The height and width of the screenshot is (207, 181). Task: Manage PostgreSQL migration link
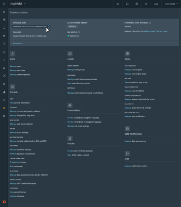click(23, 115)
